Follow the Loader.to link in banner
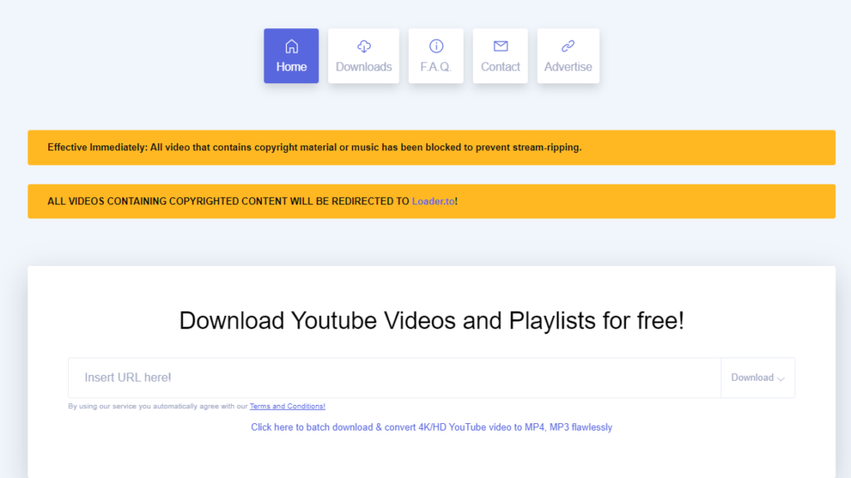Viewport: 851px width, 478px height. [x=433, y=201]
